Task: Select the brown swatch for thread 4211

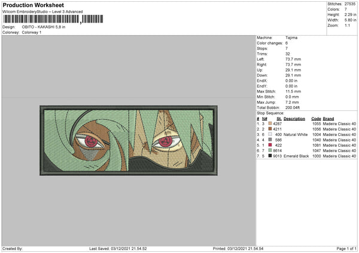Action: click(x=270, y=129)
